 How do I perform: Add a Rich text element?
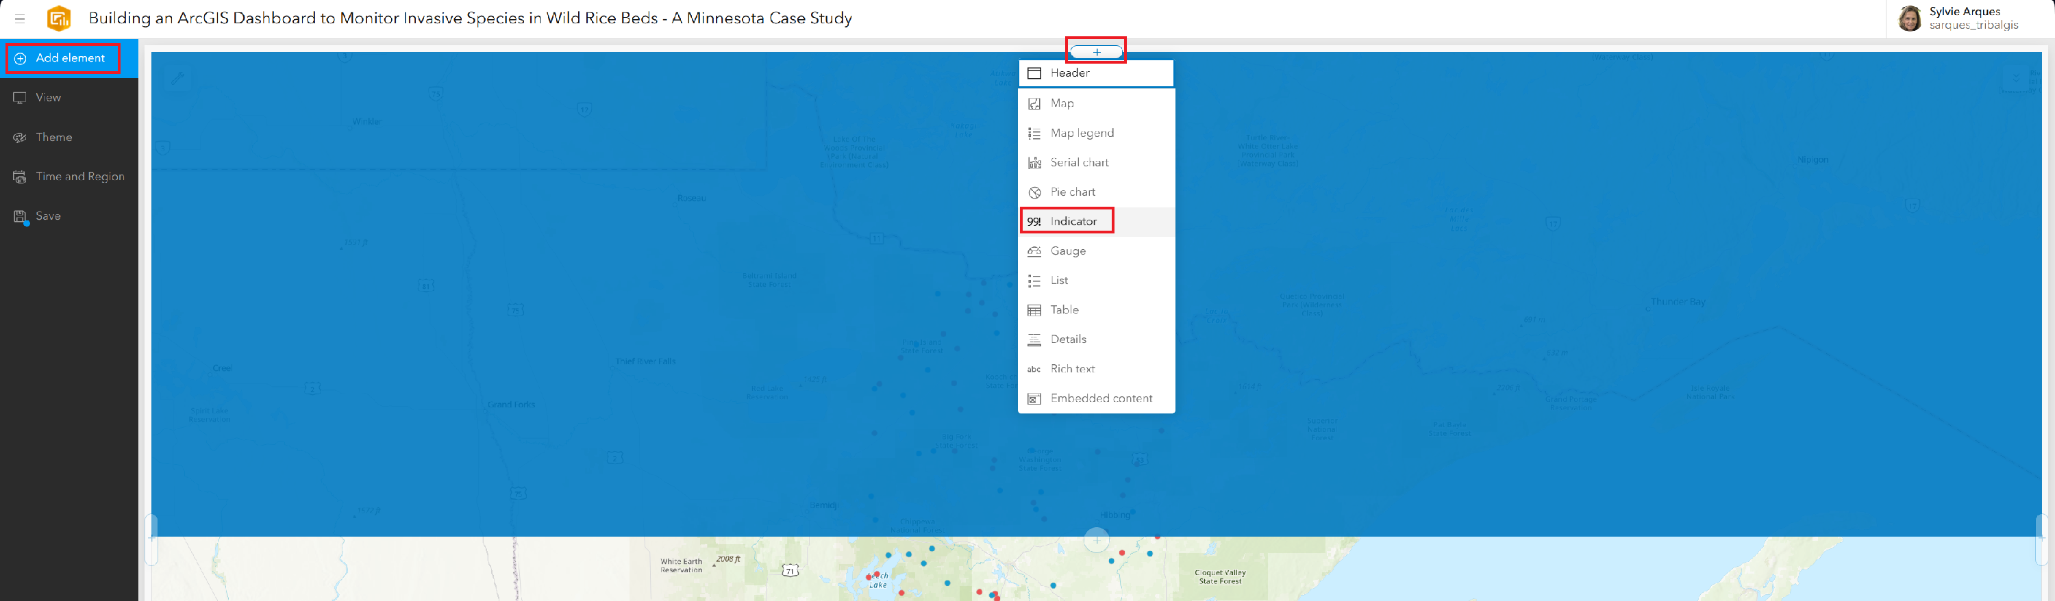coord(1096,369)
